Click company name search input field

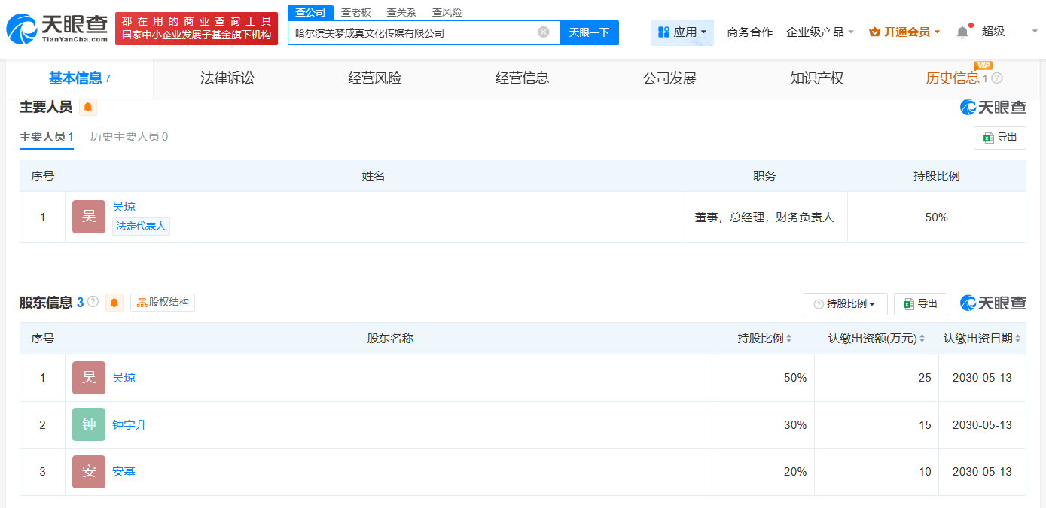click(413, 32)
